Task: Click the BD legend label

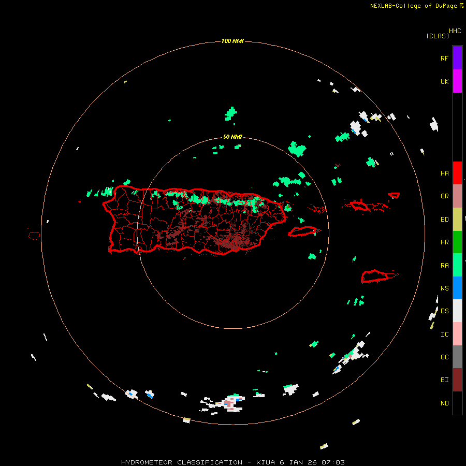Action: point(444,219)
